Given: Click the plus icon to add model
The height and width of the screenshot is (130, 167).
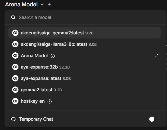Looking at the screenshot, I should point(49,4).
